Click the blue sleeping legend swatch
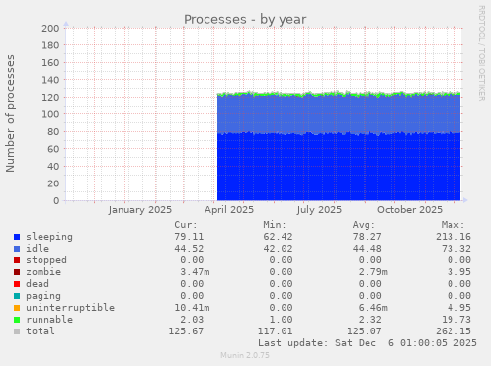The width and height of the screenshot is (491, 366). point(17,237)
